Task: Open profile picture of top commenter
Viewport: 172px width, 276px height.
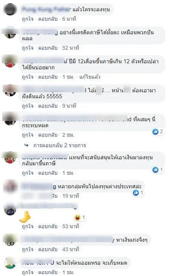Action: point(10,9)
